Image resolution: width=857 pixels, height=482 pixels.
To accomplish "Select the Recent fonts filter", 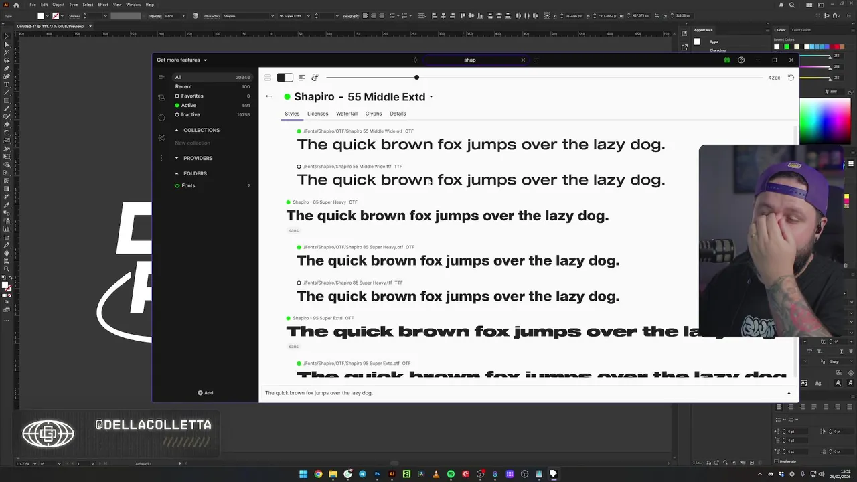I will tap(212, 86).
